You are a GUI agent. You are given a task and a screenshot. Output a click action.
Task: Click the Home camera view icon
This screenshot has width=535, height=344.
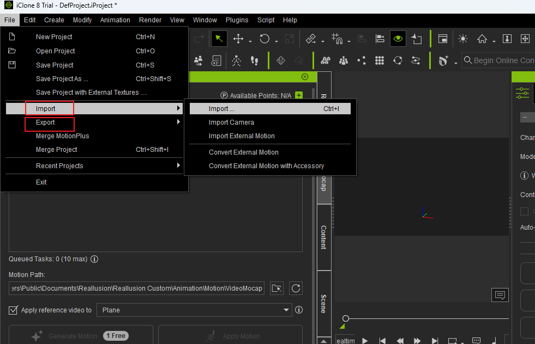point(482,39)
